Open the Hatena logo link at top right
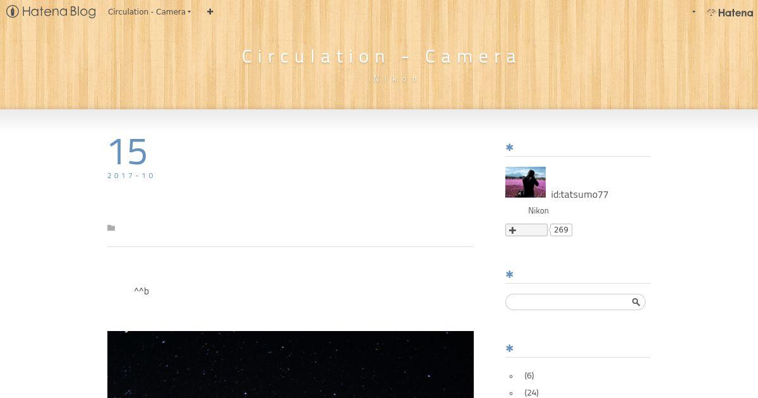The height and width of the screenshot is (398, 758). (730, 12)
